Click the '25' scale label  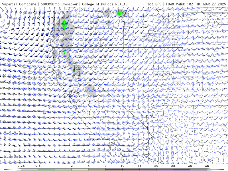tap(173, 166)
